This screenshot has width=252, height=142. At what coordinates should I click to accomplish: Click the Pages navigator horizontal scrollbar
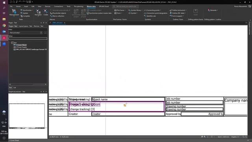pyautogui.click(x=28, y=84)
